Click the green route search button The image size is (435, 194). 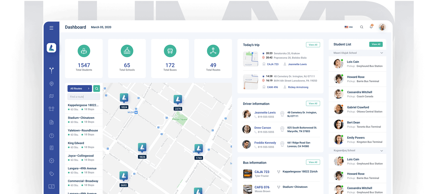click(x=97, y=88)
